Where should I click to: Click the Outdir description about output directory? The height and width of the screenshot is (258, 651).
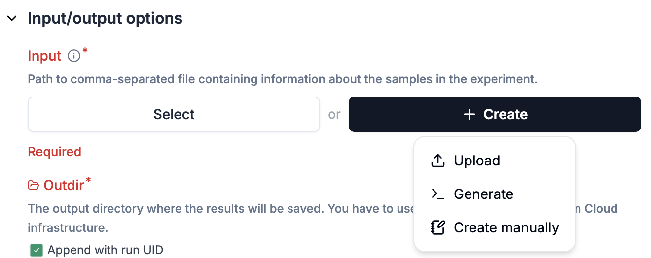pos(217,208)
